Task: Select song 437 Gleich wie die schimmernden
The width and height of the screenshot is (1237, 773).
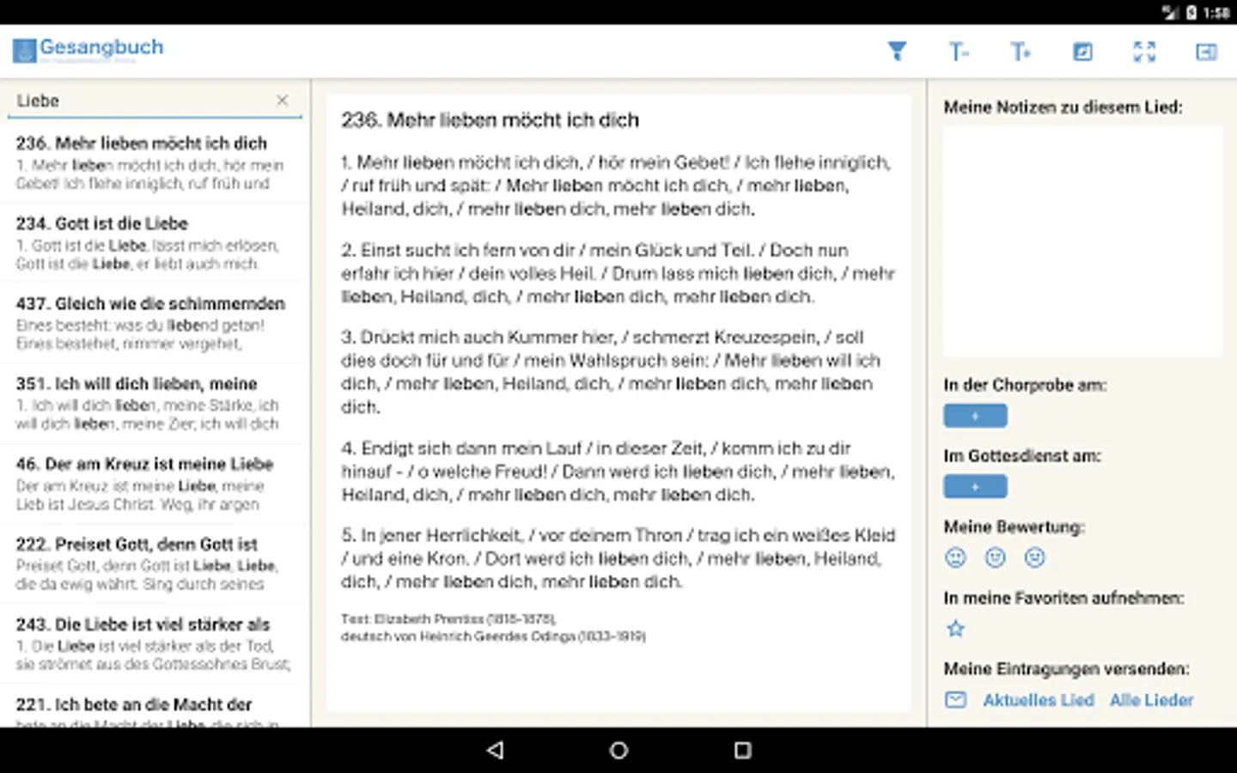Action: pyautogui.click(x=155, y=323)
